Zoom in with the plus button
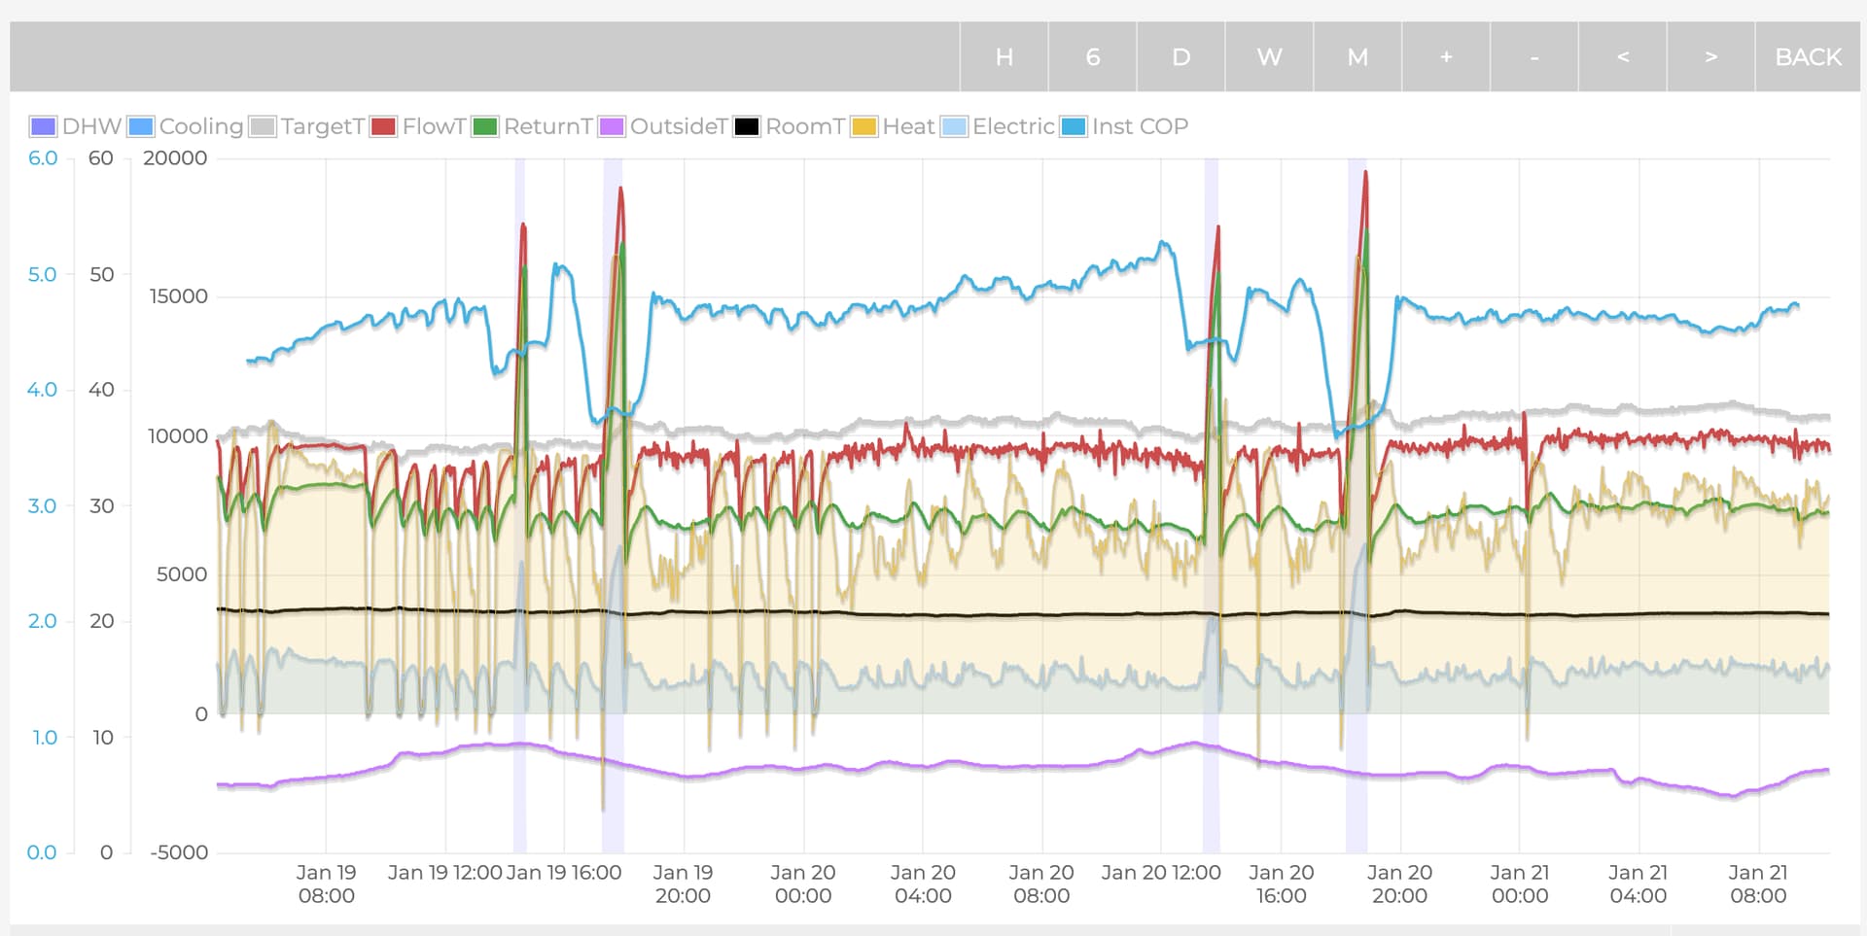The width and height of the screenshot is (1867, 936). tap(1445, 57)
